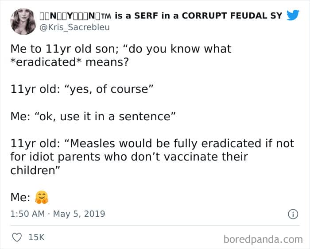This screenshot has width=310, height=249.
Task: Open the author's profile avatar photo
Action: pyautogui.click(x=23, y=21)
